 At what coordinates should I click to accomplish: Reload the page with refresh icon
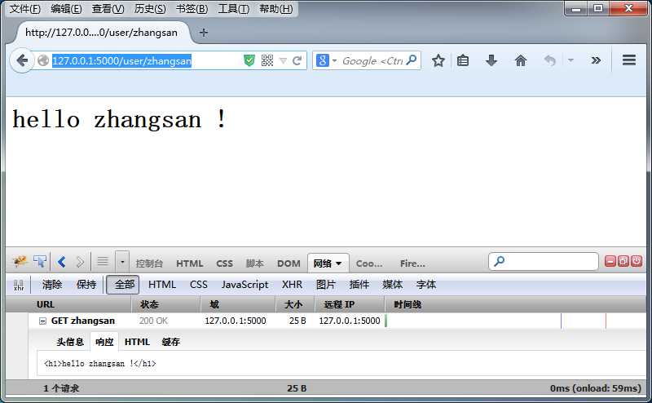click(x=297, y=61)
